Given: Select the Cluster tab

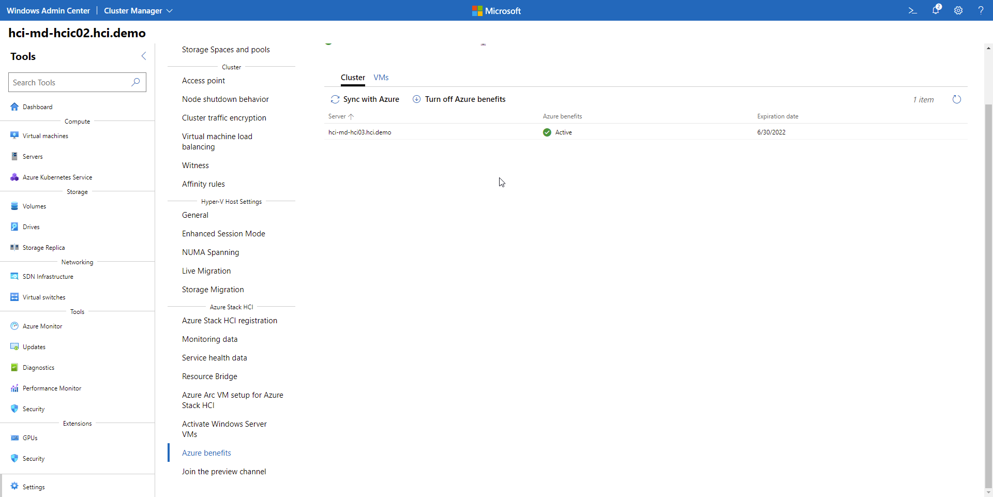Looking at the screenshot, I should (x=353, y=78).
